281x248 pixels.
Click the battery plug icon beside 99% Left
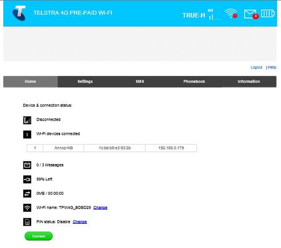pyautogui.click(x=27, y=179)
